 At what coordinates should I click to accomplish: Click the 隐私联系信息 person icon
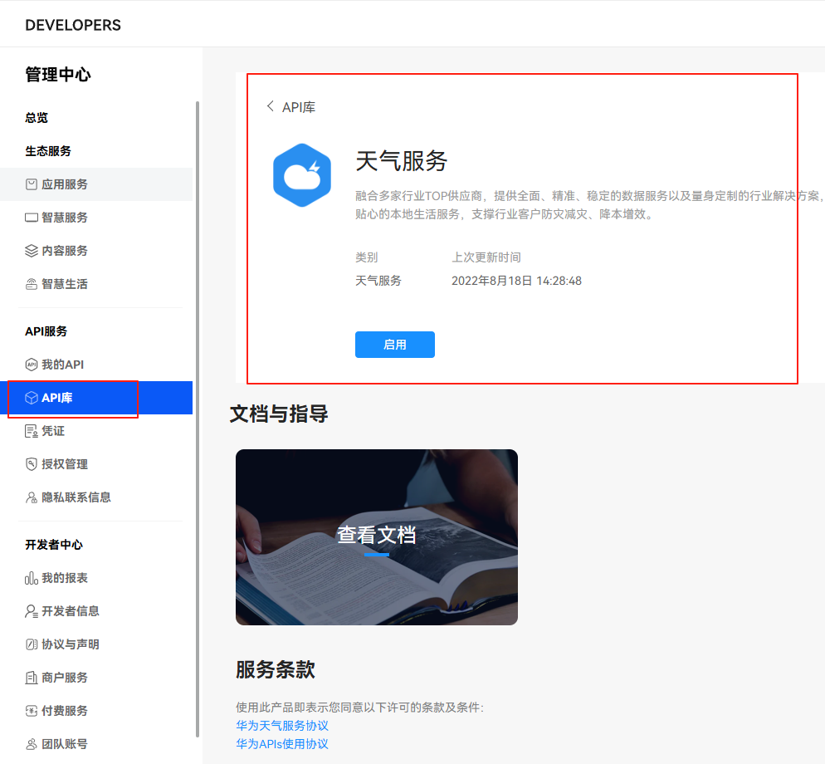pos(32,497)
